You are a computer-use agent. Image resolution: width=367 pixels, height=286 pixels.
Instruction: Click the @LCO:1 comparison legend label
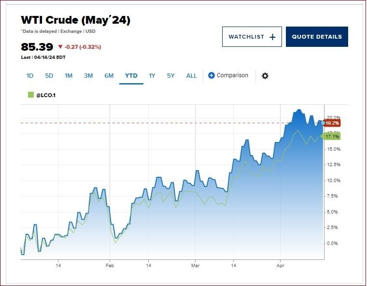(46, 95)
